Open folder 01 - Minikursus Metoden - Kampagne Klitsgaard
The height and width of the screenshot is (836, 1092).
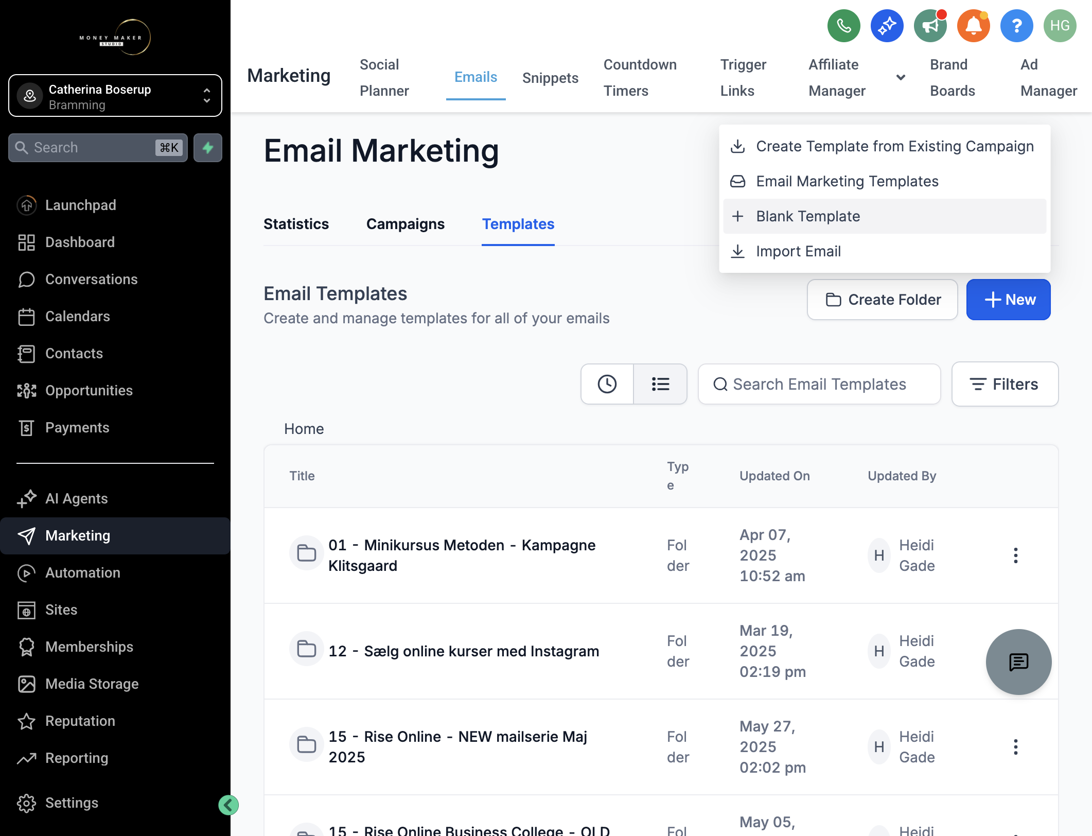(462, 555)
